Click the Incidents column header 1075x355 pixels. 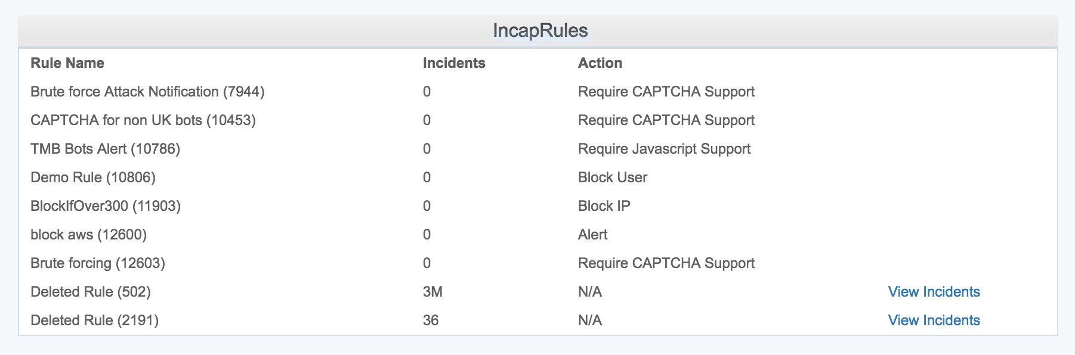point(454,63)
